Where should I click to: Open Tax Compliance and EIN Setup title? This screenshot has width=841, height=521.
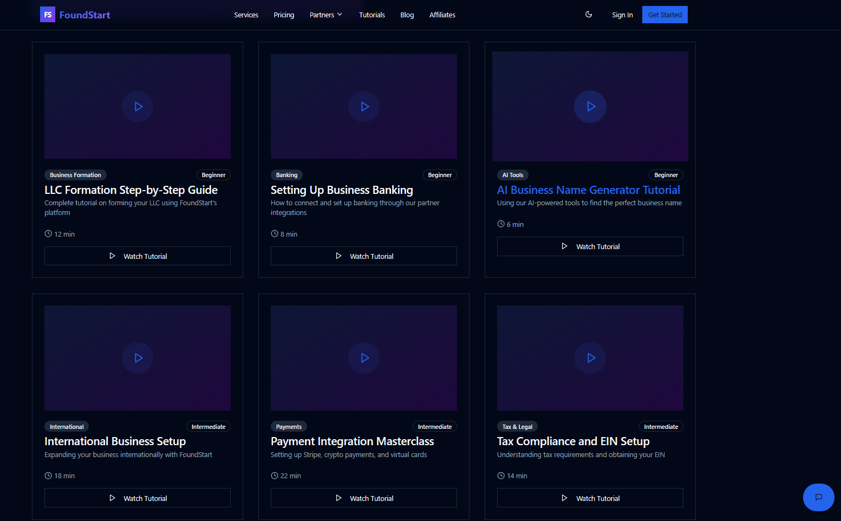(573, 441)
